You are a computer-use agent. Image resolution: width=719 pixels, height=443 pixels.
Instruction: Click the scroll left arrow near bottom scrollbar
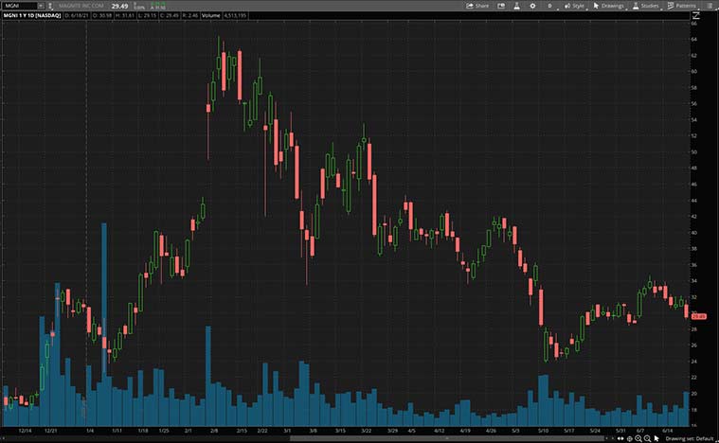tap(607, 438)
